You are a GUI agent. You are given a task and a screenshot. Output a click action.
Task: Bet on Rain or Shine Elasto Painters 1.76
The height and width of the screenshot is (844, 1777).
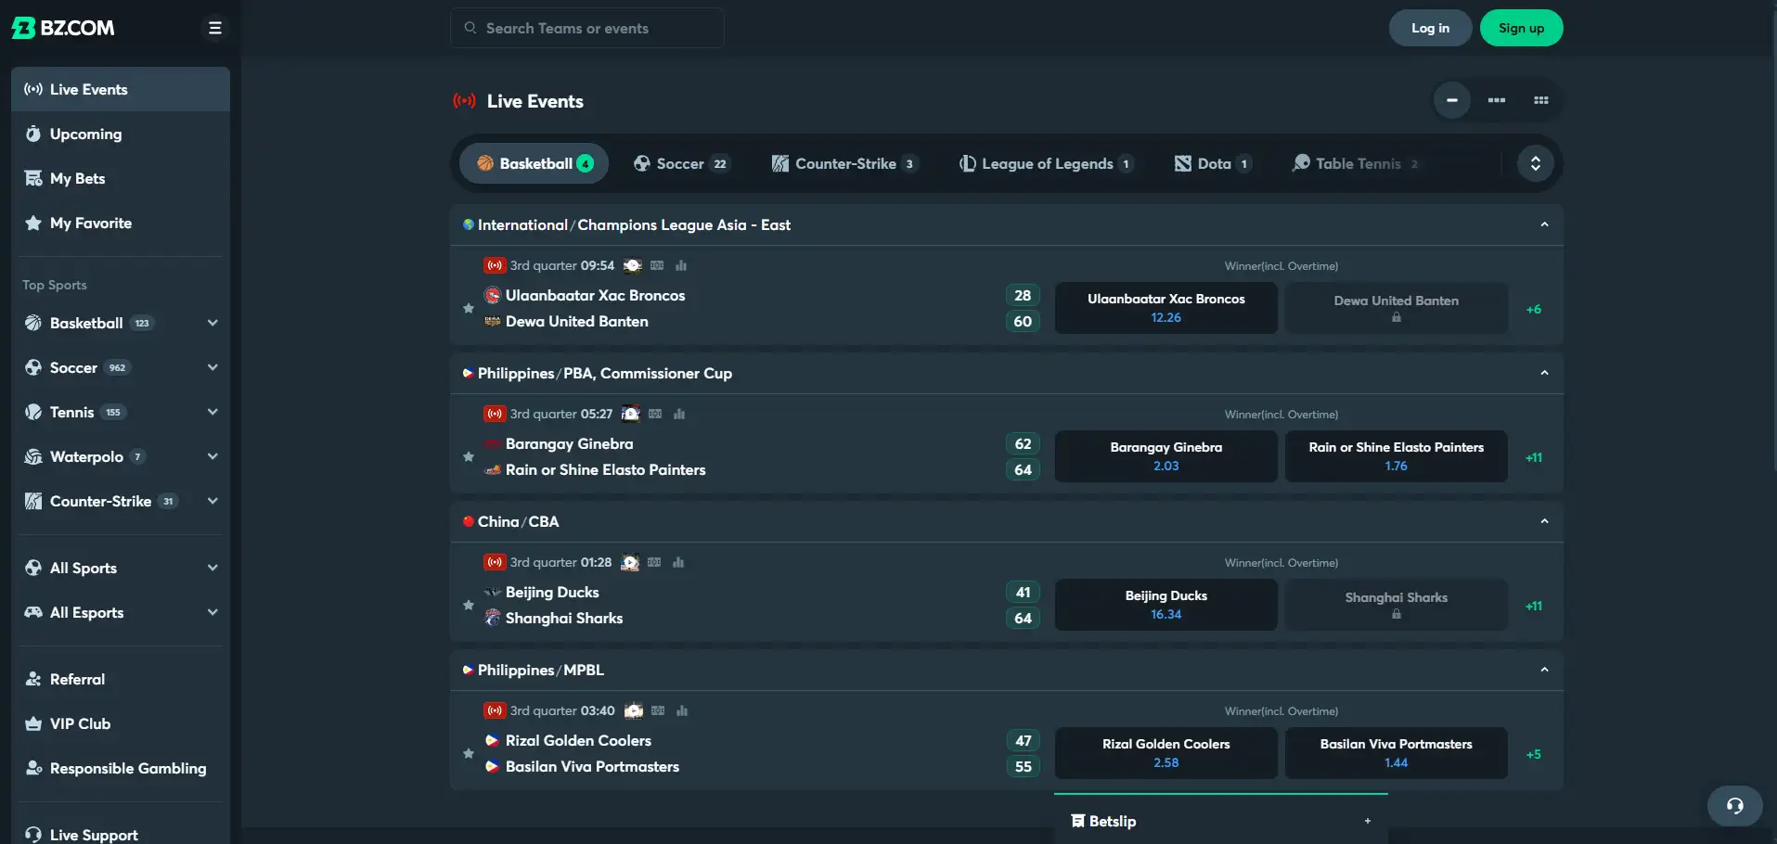click(1396, 456)
